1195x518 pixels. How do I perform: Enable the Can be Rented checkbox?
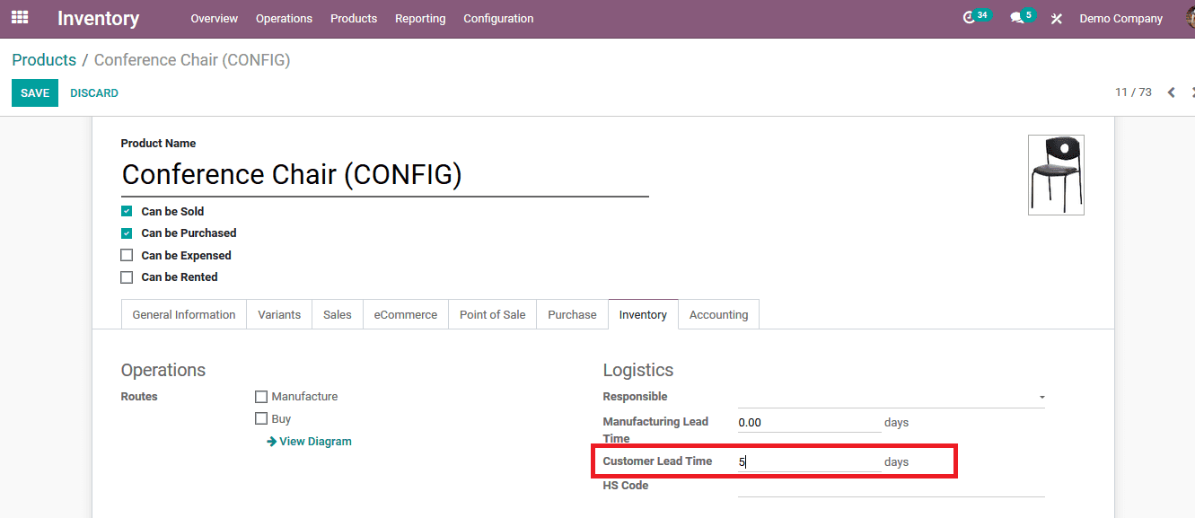point(127,277)
